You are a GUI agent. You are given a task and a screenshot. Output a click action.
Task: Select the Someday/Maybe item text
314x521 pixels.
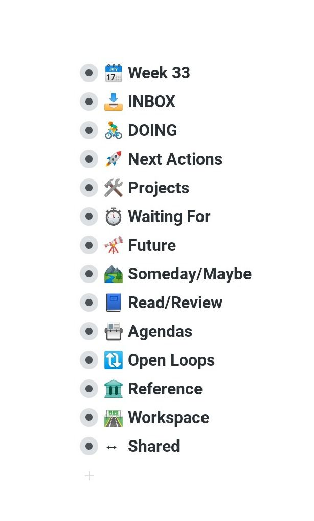[189, 274]
